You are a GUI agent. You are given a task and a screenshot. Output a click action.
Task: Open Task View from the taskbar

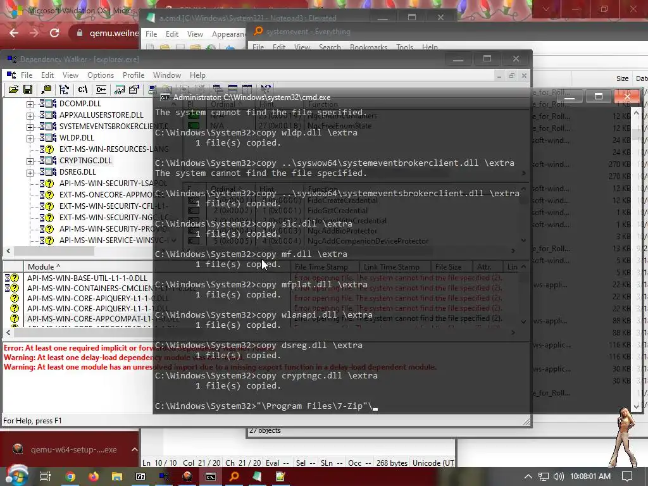pyautogui.click(x=46, y=477)
